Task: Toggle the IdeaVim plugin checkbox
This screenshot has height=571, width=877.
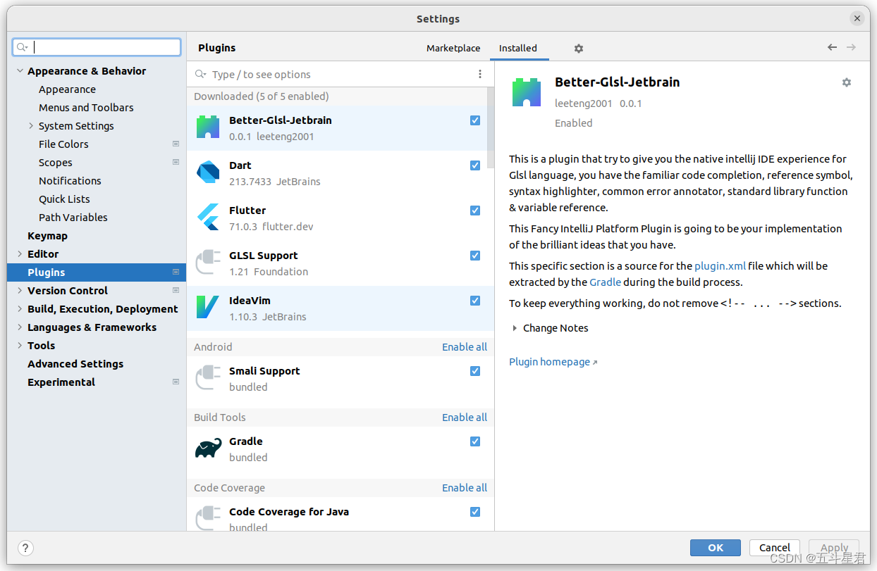Action: [475, 301]
